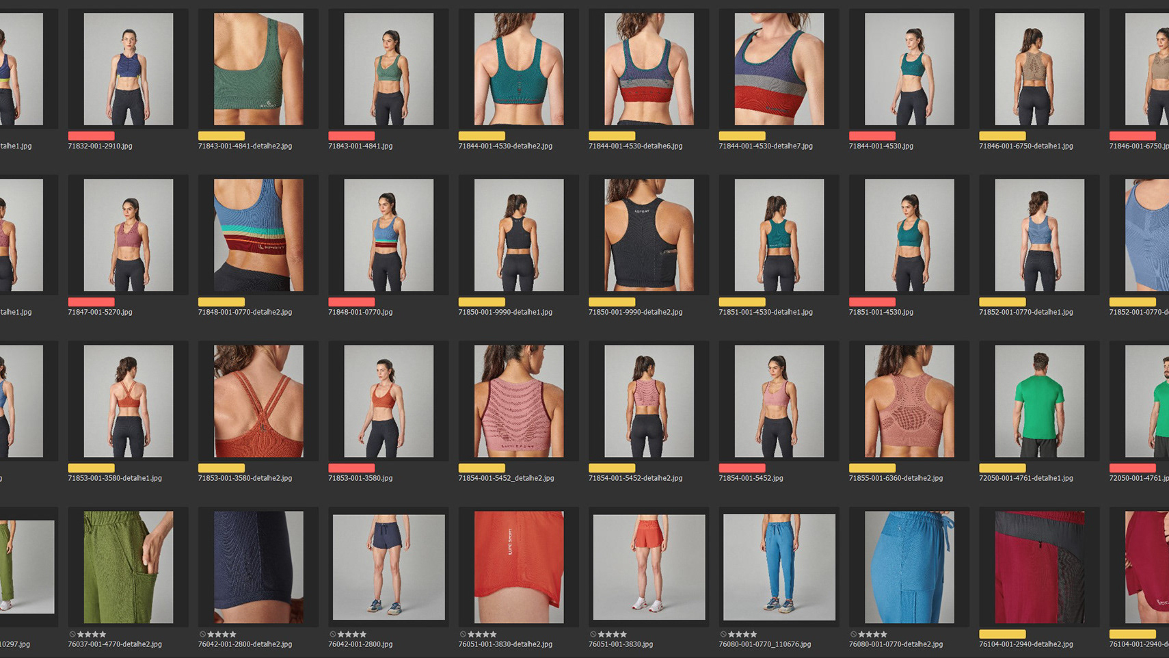Select thumbnail 71850-001-9990-detalhe1 black top back
The image size is (1169, 658).
[519, 235]
